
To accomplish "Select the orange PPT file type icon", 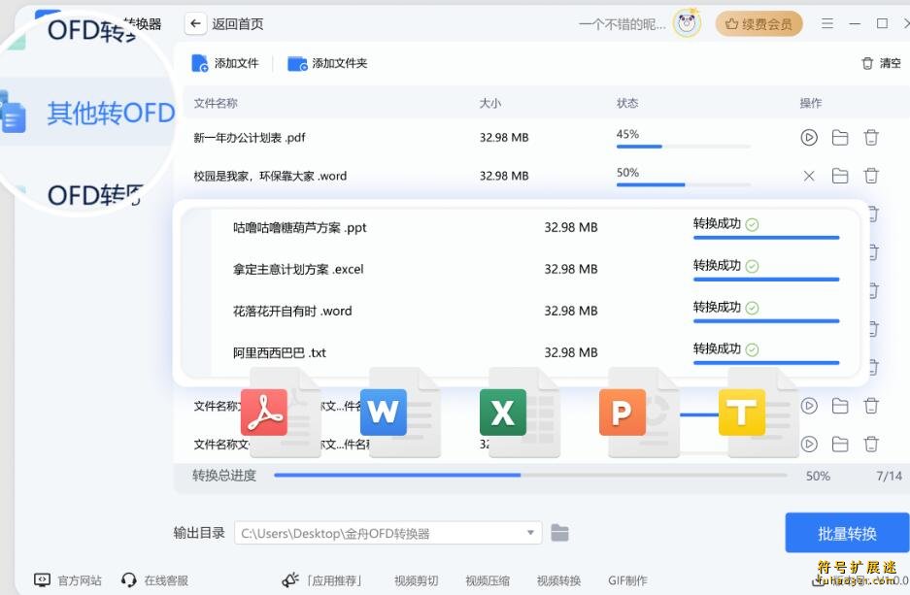I will point(622,413).
